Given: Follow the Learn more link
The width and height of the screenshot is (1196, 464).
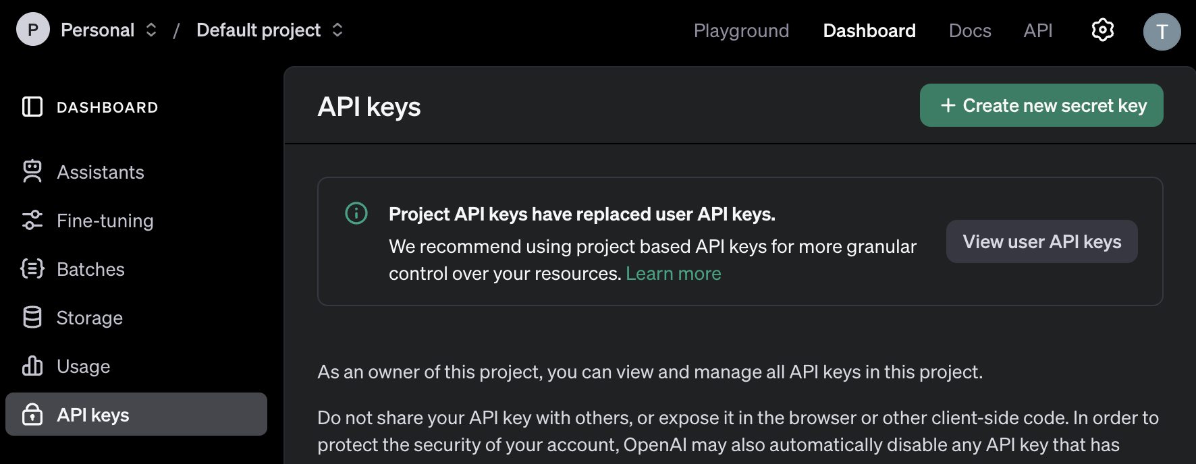Looking at the screenshot, I should [673, 274].
